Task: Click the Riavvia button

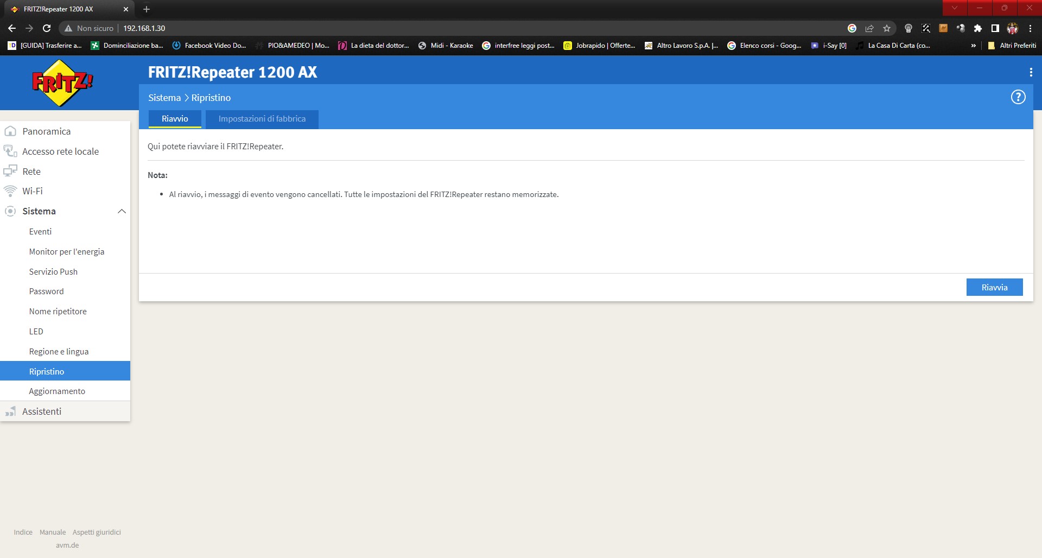Action: coord(994,288)
